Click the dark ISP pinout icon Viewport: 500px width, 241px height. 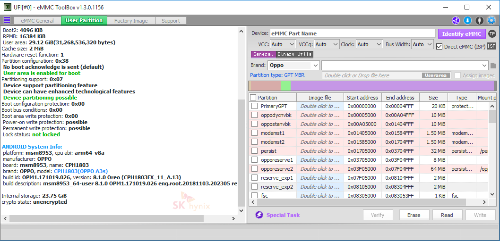(491, 46)
